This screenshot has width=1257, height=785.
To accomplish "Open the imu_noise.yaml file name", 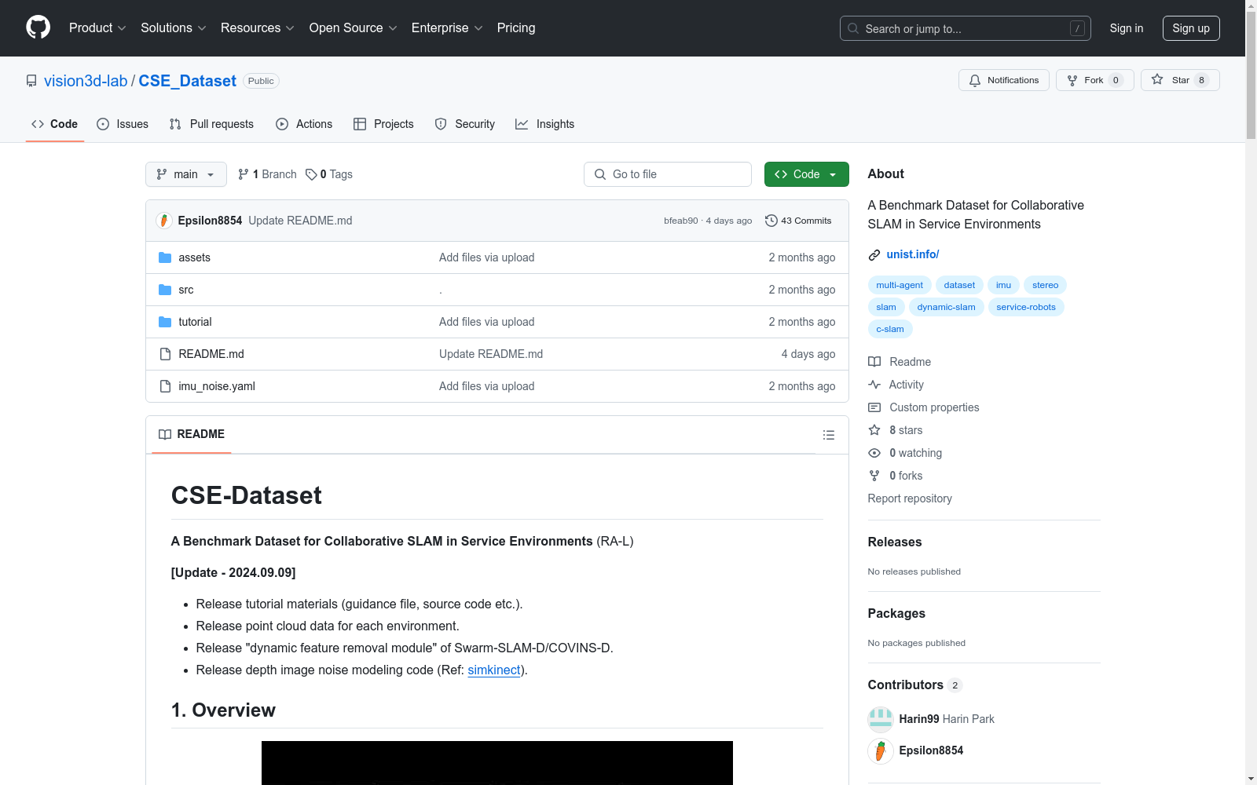I will 217,386.
